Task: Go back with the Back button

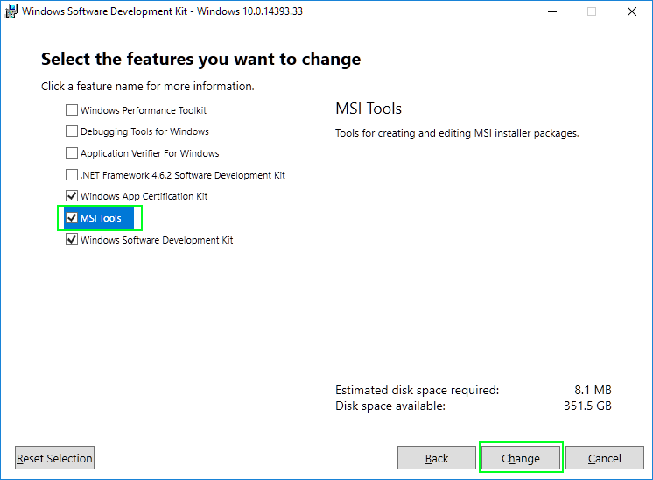Action: click(437, 458)
